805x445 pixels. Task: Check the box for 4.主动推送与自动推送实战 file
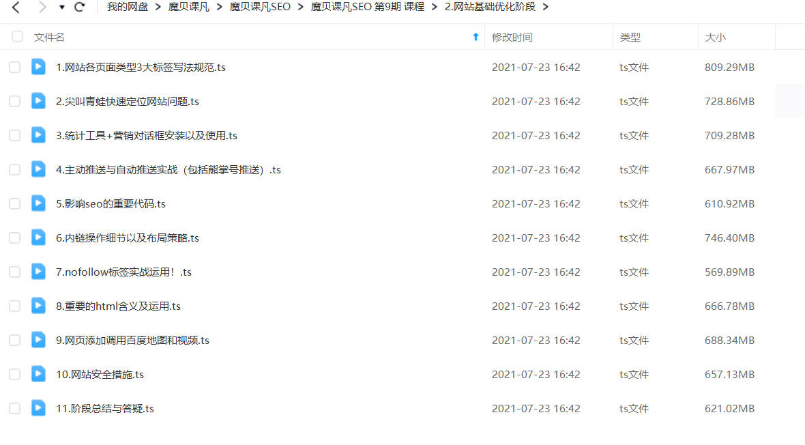15,169
